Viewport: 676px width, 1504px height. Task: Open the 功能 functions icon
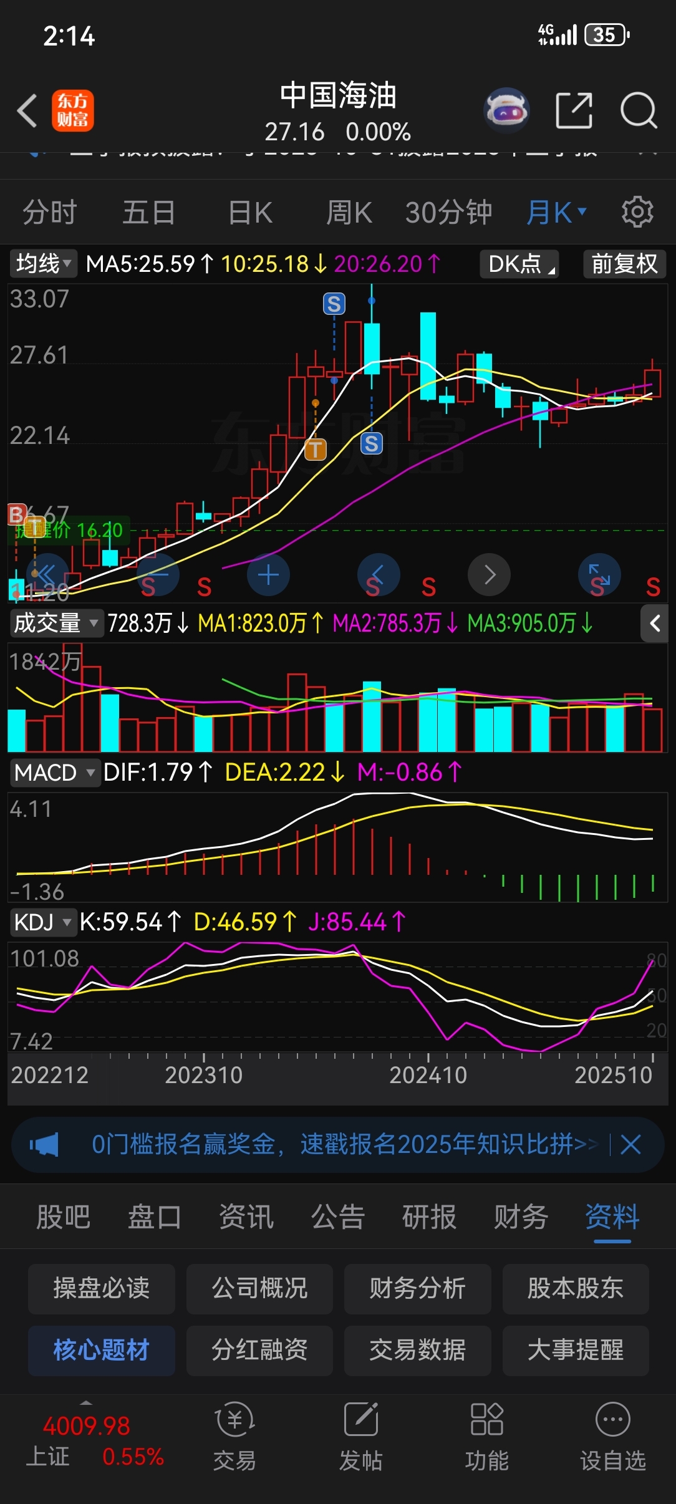point(487,1437)
